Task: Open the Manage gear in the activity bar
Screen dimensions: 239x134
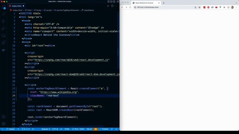Action: 4,124
